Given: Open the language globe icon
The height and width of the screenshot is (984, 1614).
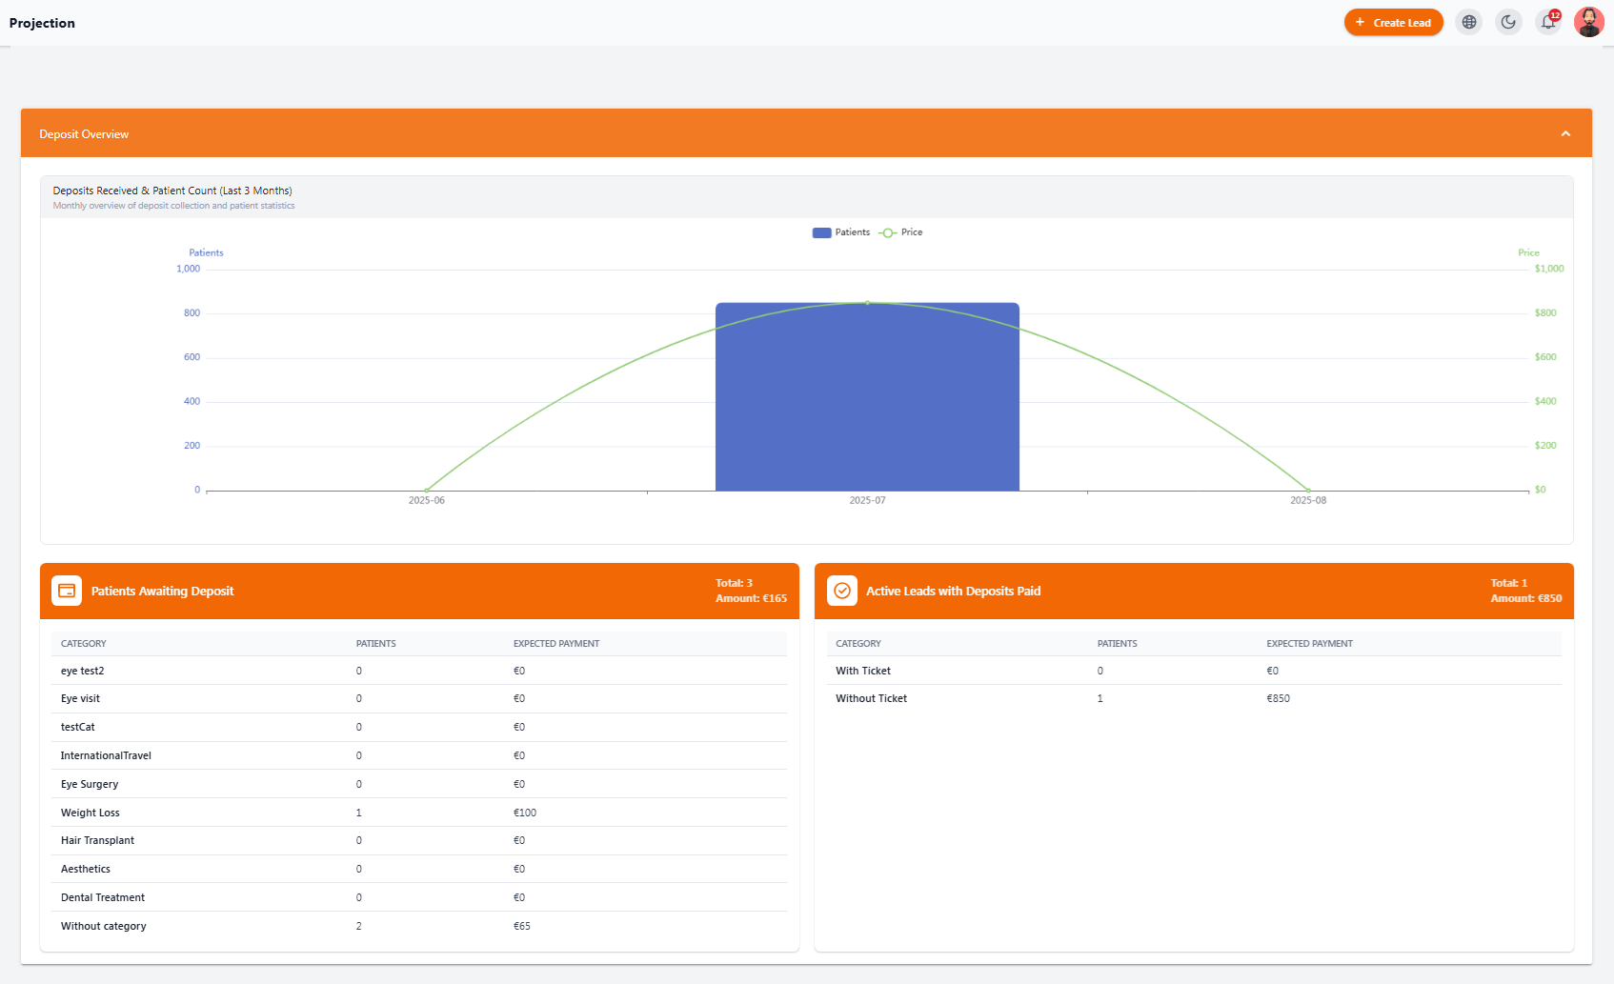Looking at the screenshot, I should tap(1469, 22).
